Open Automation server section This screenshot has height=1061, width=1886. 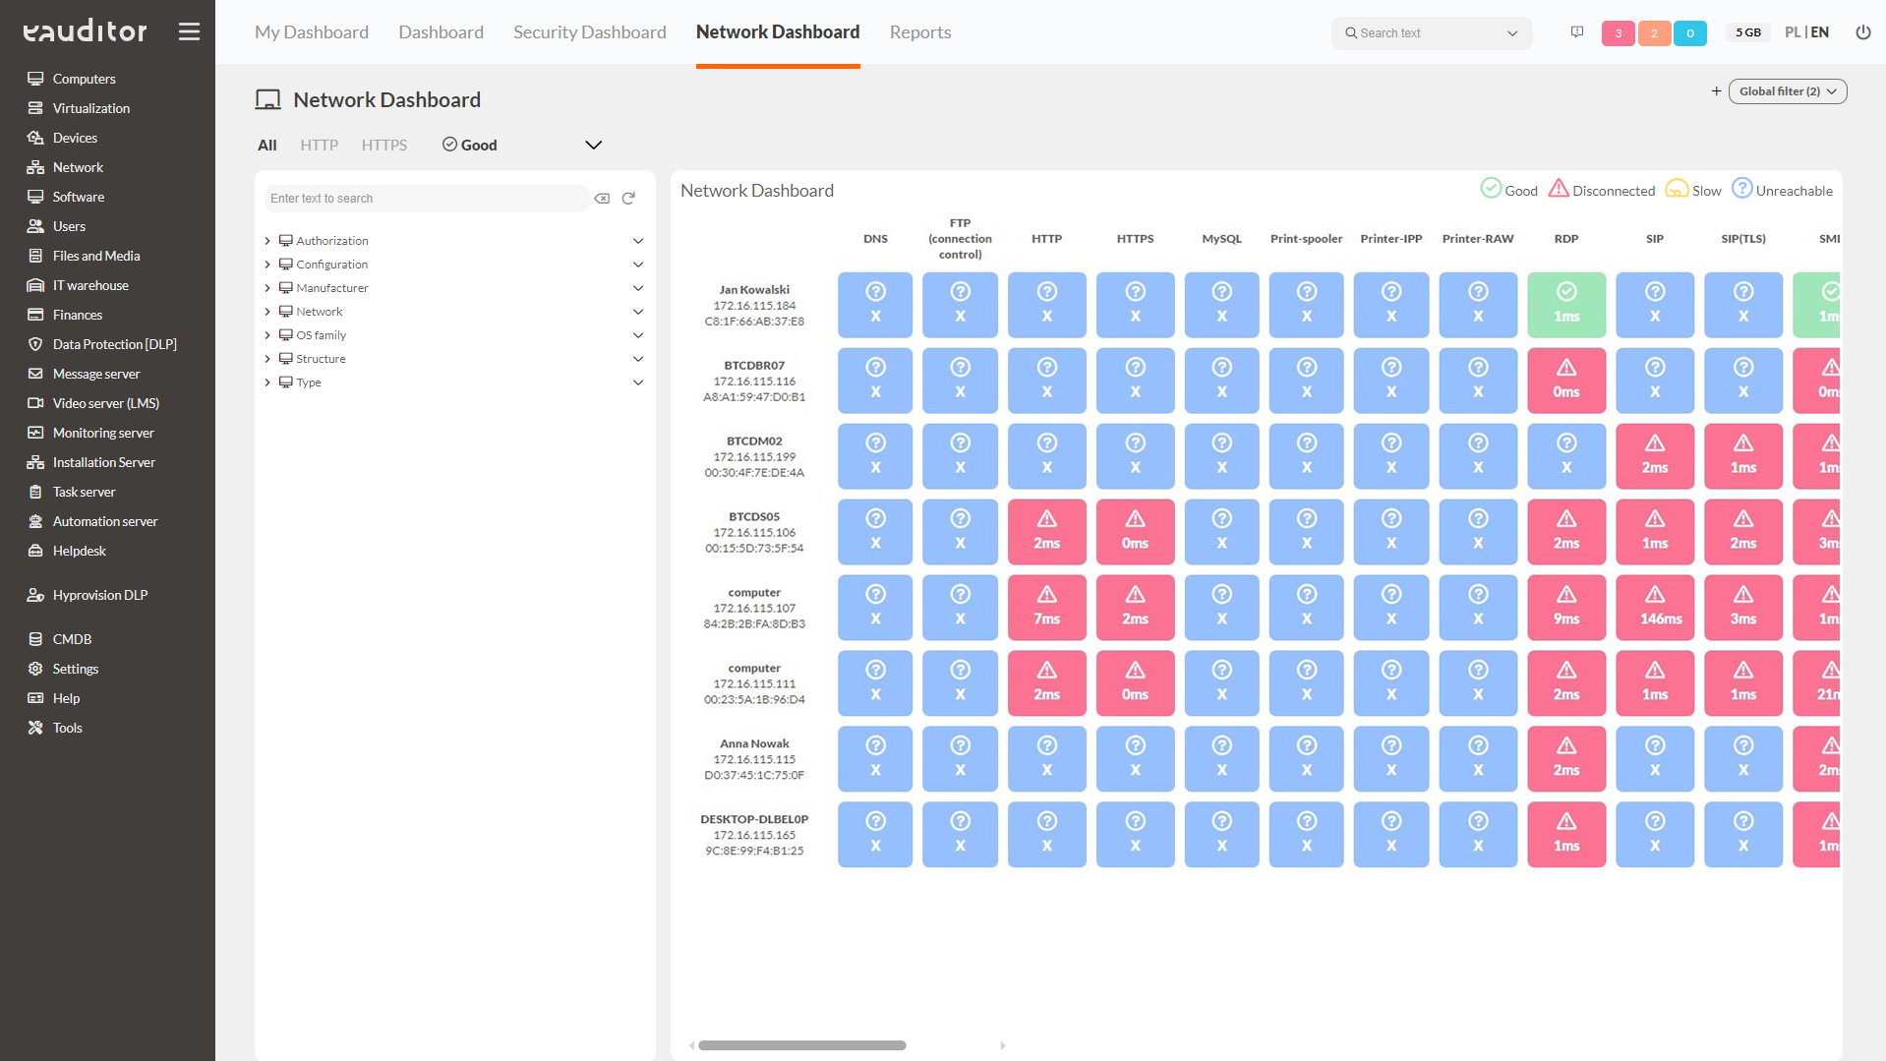[104, 521]
